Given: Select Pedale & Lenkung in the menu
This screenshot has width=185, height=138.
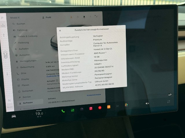Looking at the screenshot, I should (26, 36).
